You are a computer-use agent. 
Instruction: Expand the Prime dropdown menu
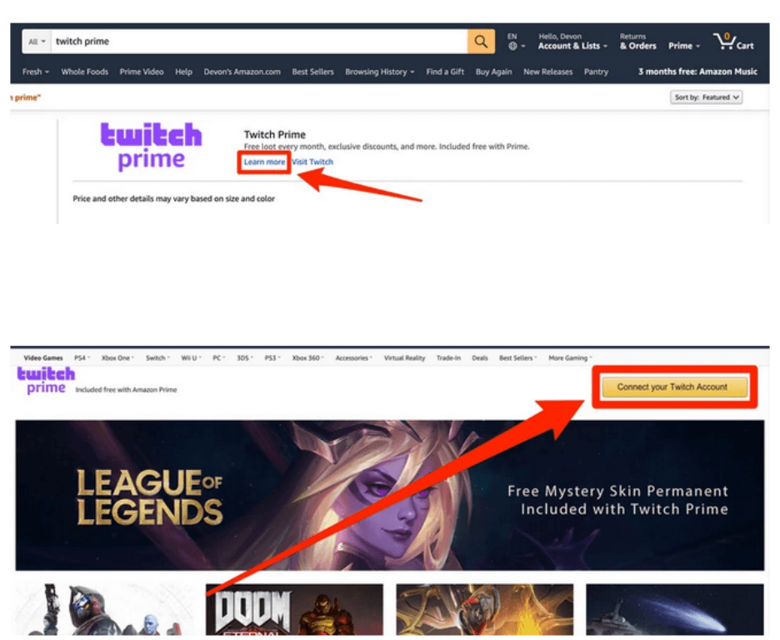pos(684,46)
